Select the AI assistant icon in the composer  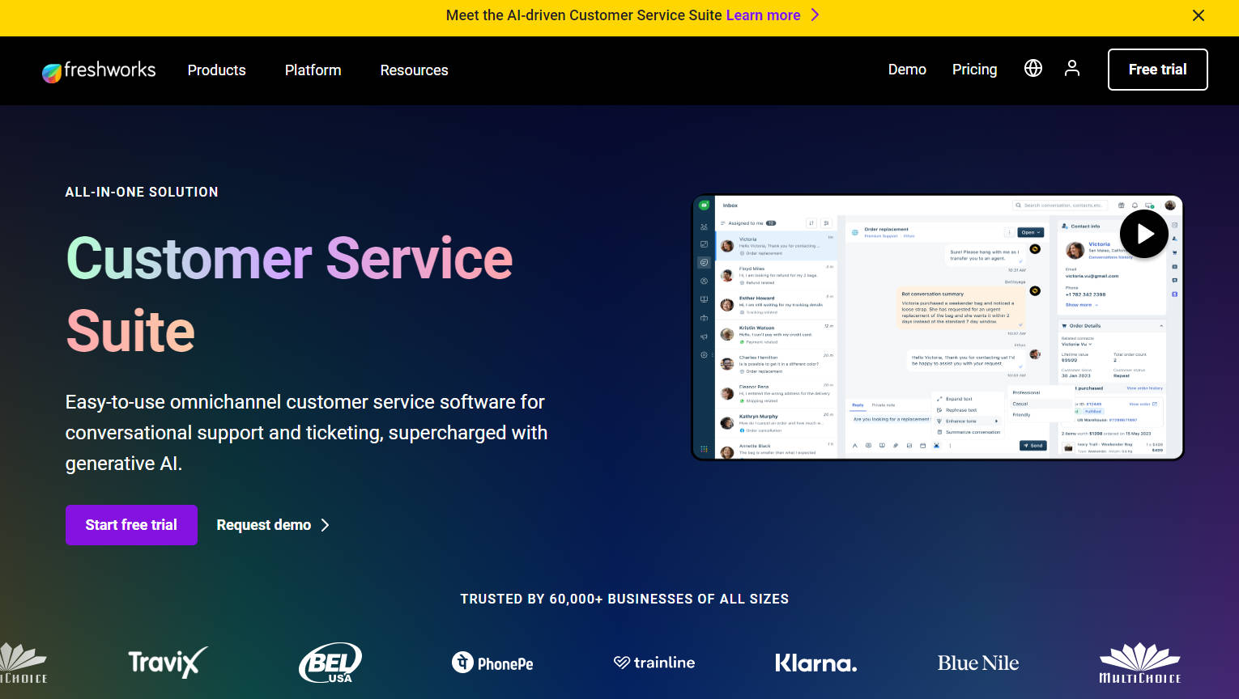pos(937,446)
